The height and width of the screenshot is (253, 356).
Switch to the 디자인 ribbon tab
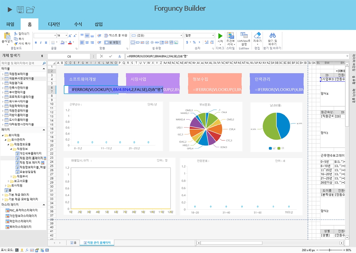point(54,24)
